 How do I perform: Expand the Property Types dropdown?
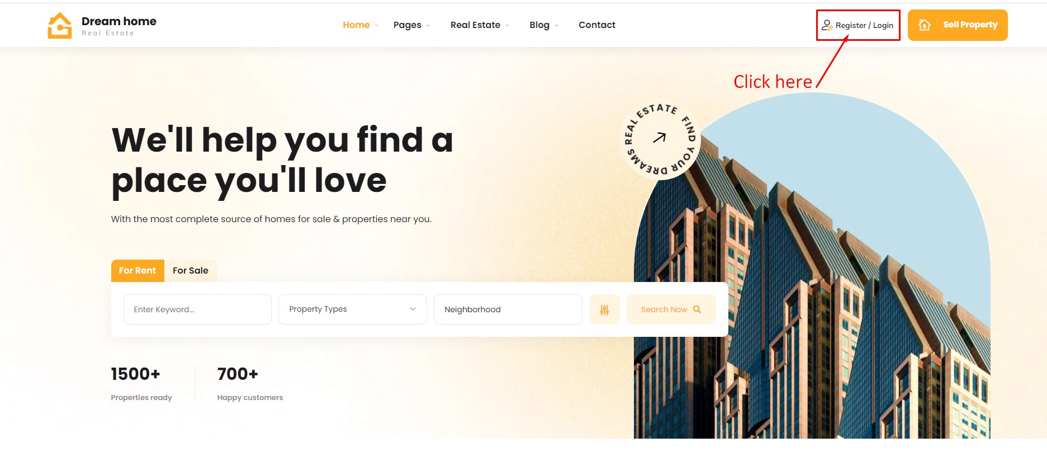353,309
